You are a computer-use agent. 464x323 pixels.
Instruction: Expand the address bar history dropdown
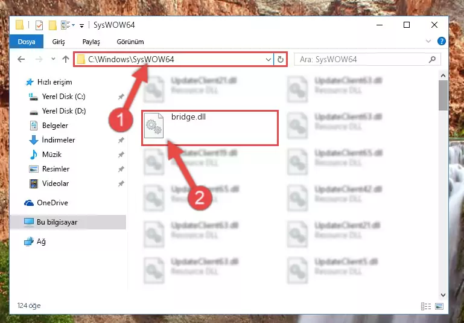pyautogui.click(x=268, y=60)
